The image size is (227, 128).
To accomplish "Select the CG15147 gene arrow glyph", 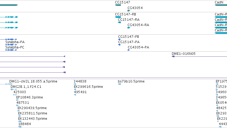I will pyautogui.click(x=118, y=5).
